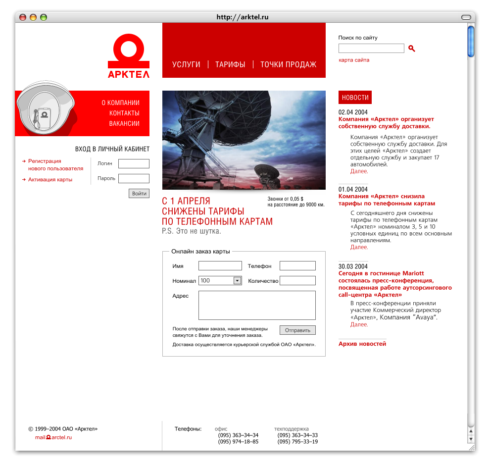Screen dimensions: 489x469
Task: Click Далее under 02.04 2004 news
Action: pyautogui.click(x=359, y=171)
